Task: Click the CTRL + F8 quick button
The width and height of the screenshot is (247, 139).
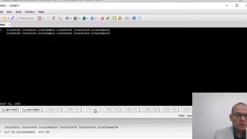Action: pyautogui.click(x=151, y=110)
